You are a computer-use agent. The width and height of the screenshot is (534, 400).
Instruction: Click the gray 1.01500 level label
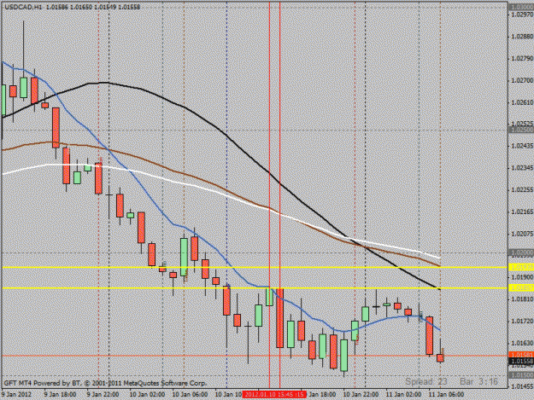pyautogui.click(x=521, y=375)
